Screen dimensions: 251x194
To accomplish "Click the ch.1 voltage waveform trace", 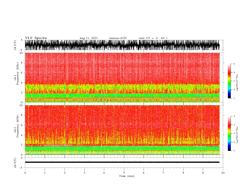I will (x=122, y=45).
